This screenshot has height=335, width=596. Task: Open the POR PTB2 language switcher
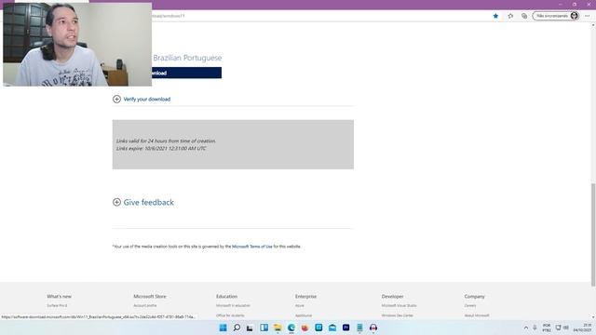tap(547, 328)
